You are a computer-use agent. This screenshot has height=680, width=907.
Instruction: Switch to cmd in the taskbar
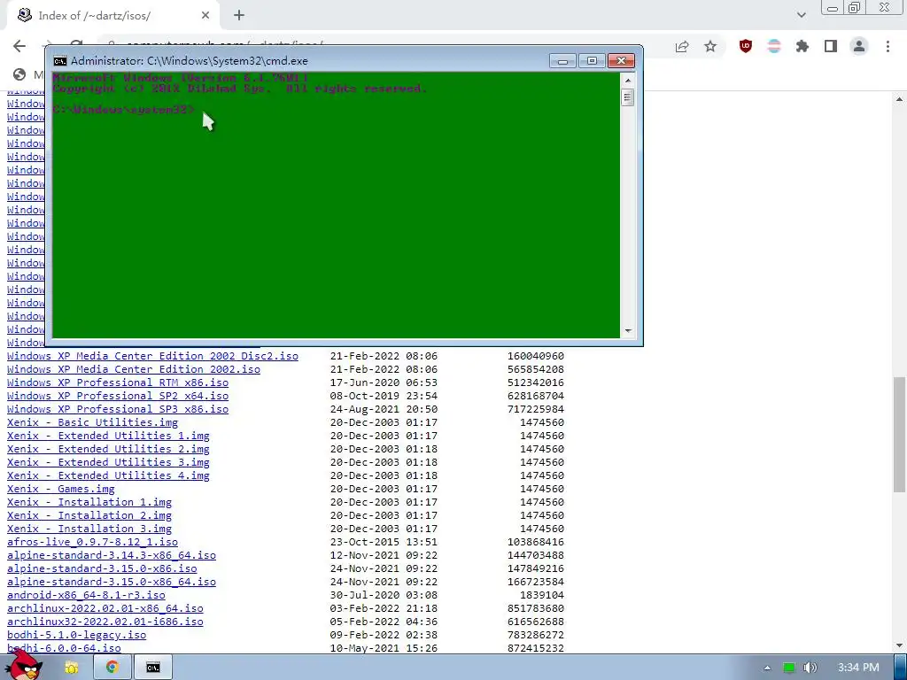(x=152, y=668)
